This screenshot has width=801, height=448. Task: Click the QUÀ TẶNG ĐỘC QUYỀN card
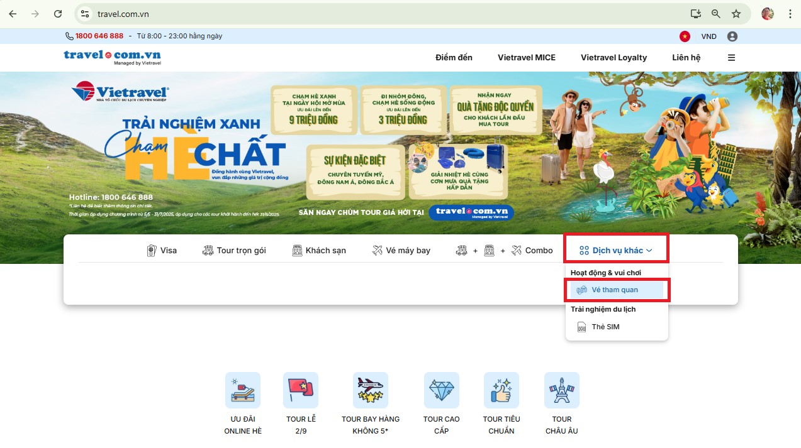tap(495, 110)
